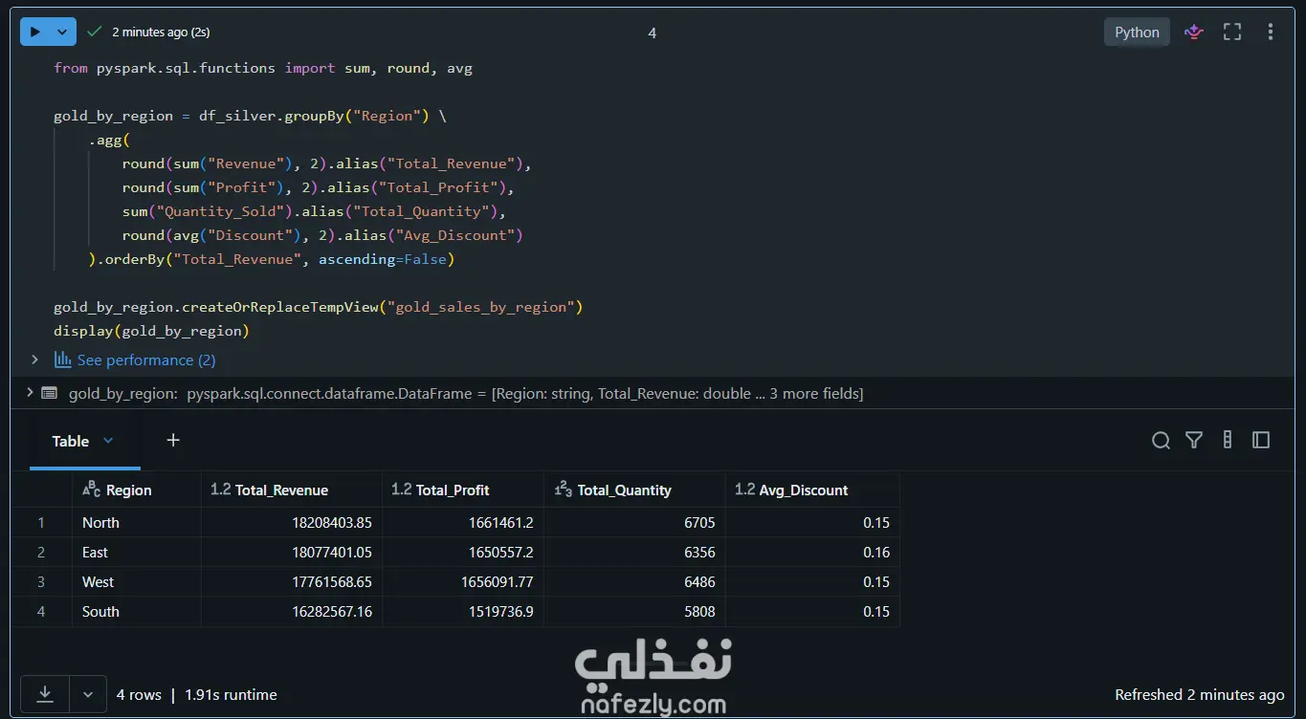Select profit value 1656091.77
The image size is (1306, 719).
[463, 581]
